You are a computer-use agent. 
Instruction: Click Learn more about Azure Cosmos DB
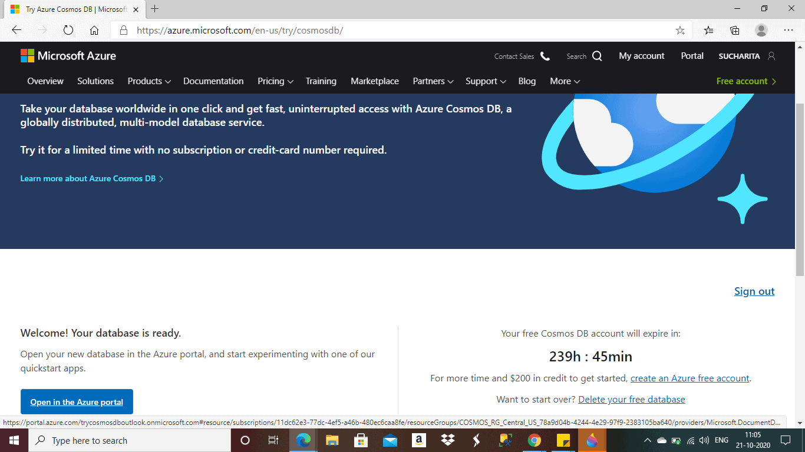coord(91,178)
